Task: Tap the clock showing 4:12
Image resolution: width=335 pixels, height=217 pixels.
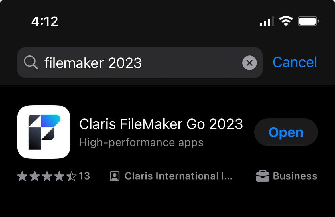Action: tap(45, 21)
